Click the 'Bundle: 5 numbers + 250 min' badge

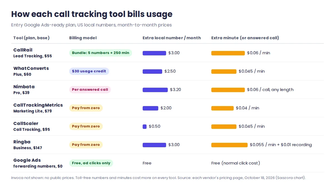(100, 53)
